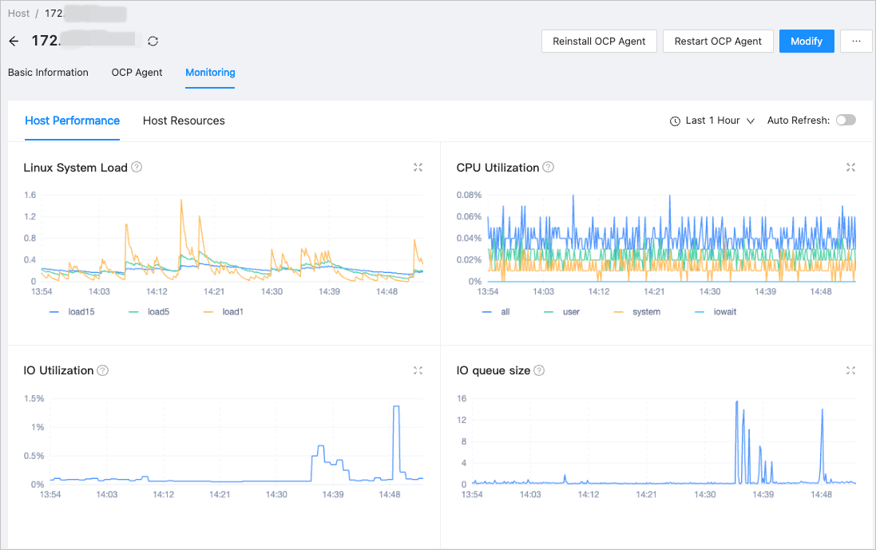Click help icon next to Linux System Load
The height and width of the screenshot is (550, 876).
point(137,168)
